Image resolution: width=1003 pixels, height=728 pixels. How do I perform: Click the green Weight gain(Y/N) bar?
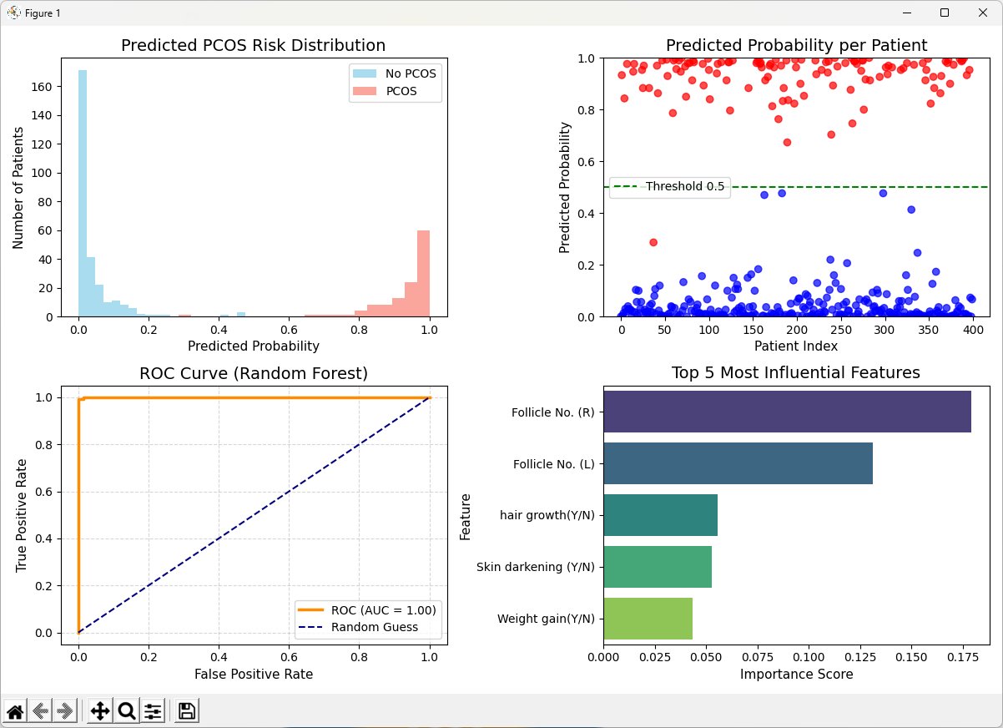tap(648, 619)
